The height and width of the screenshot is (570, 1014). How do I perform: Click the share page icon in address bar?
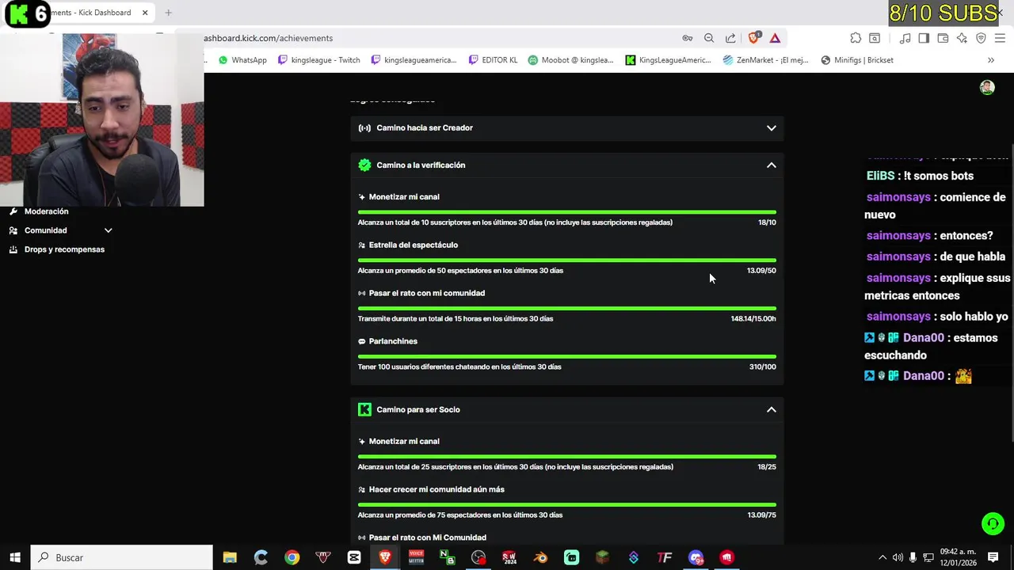click(730, 38)
